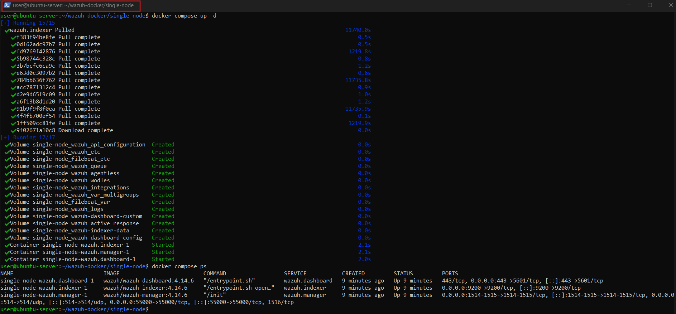Image resolution: width=676 pixels, height=314 pixels.
Task: Click the 'Running 15/15' status line
Action: [x=28, y=23]
